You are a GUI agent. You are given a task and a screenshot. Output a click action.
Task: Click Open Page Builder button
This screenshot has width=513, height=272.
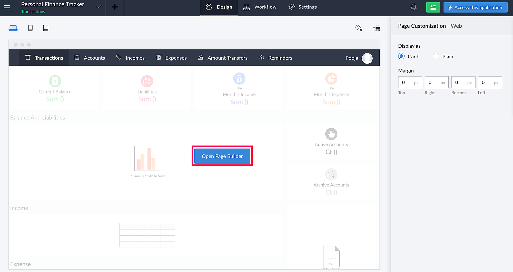coord(222,156)
